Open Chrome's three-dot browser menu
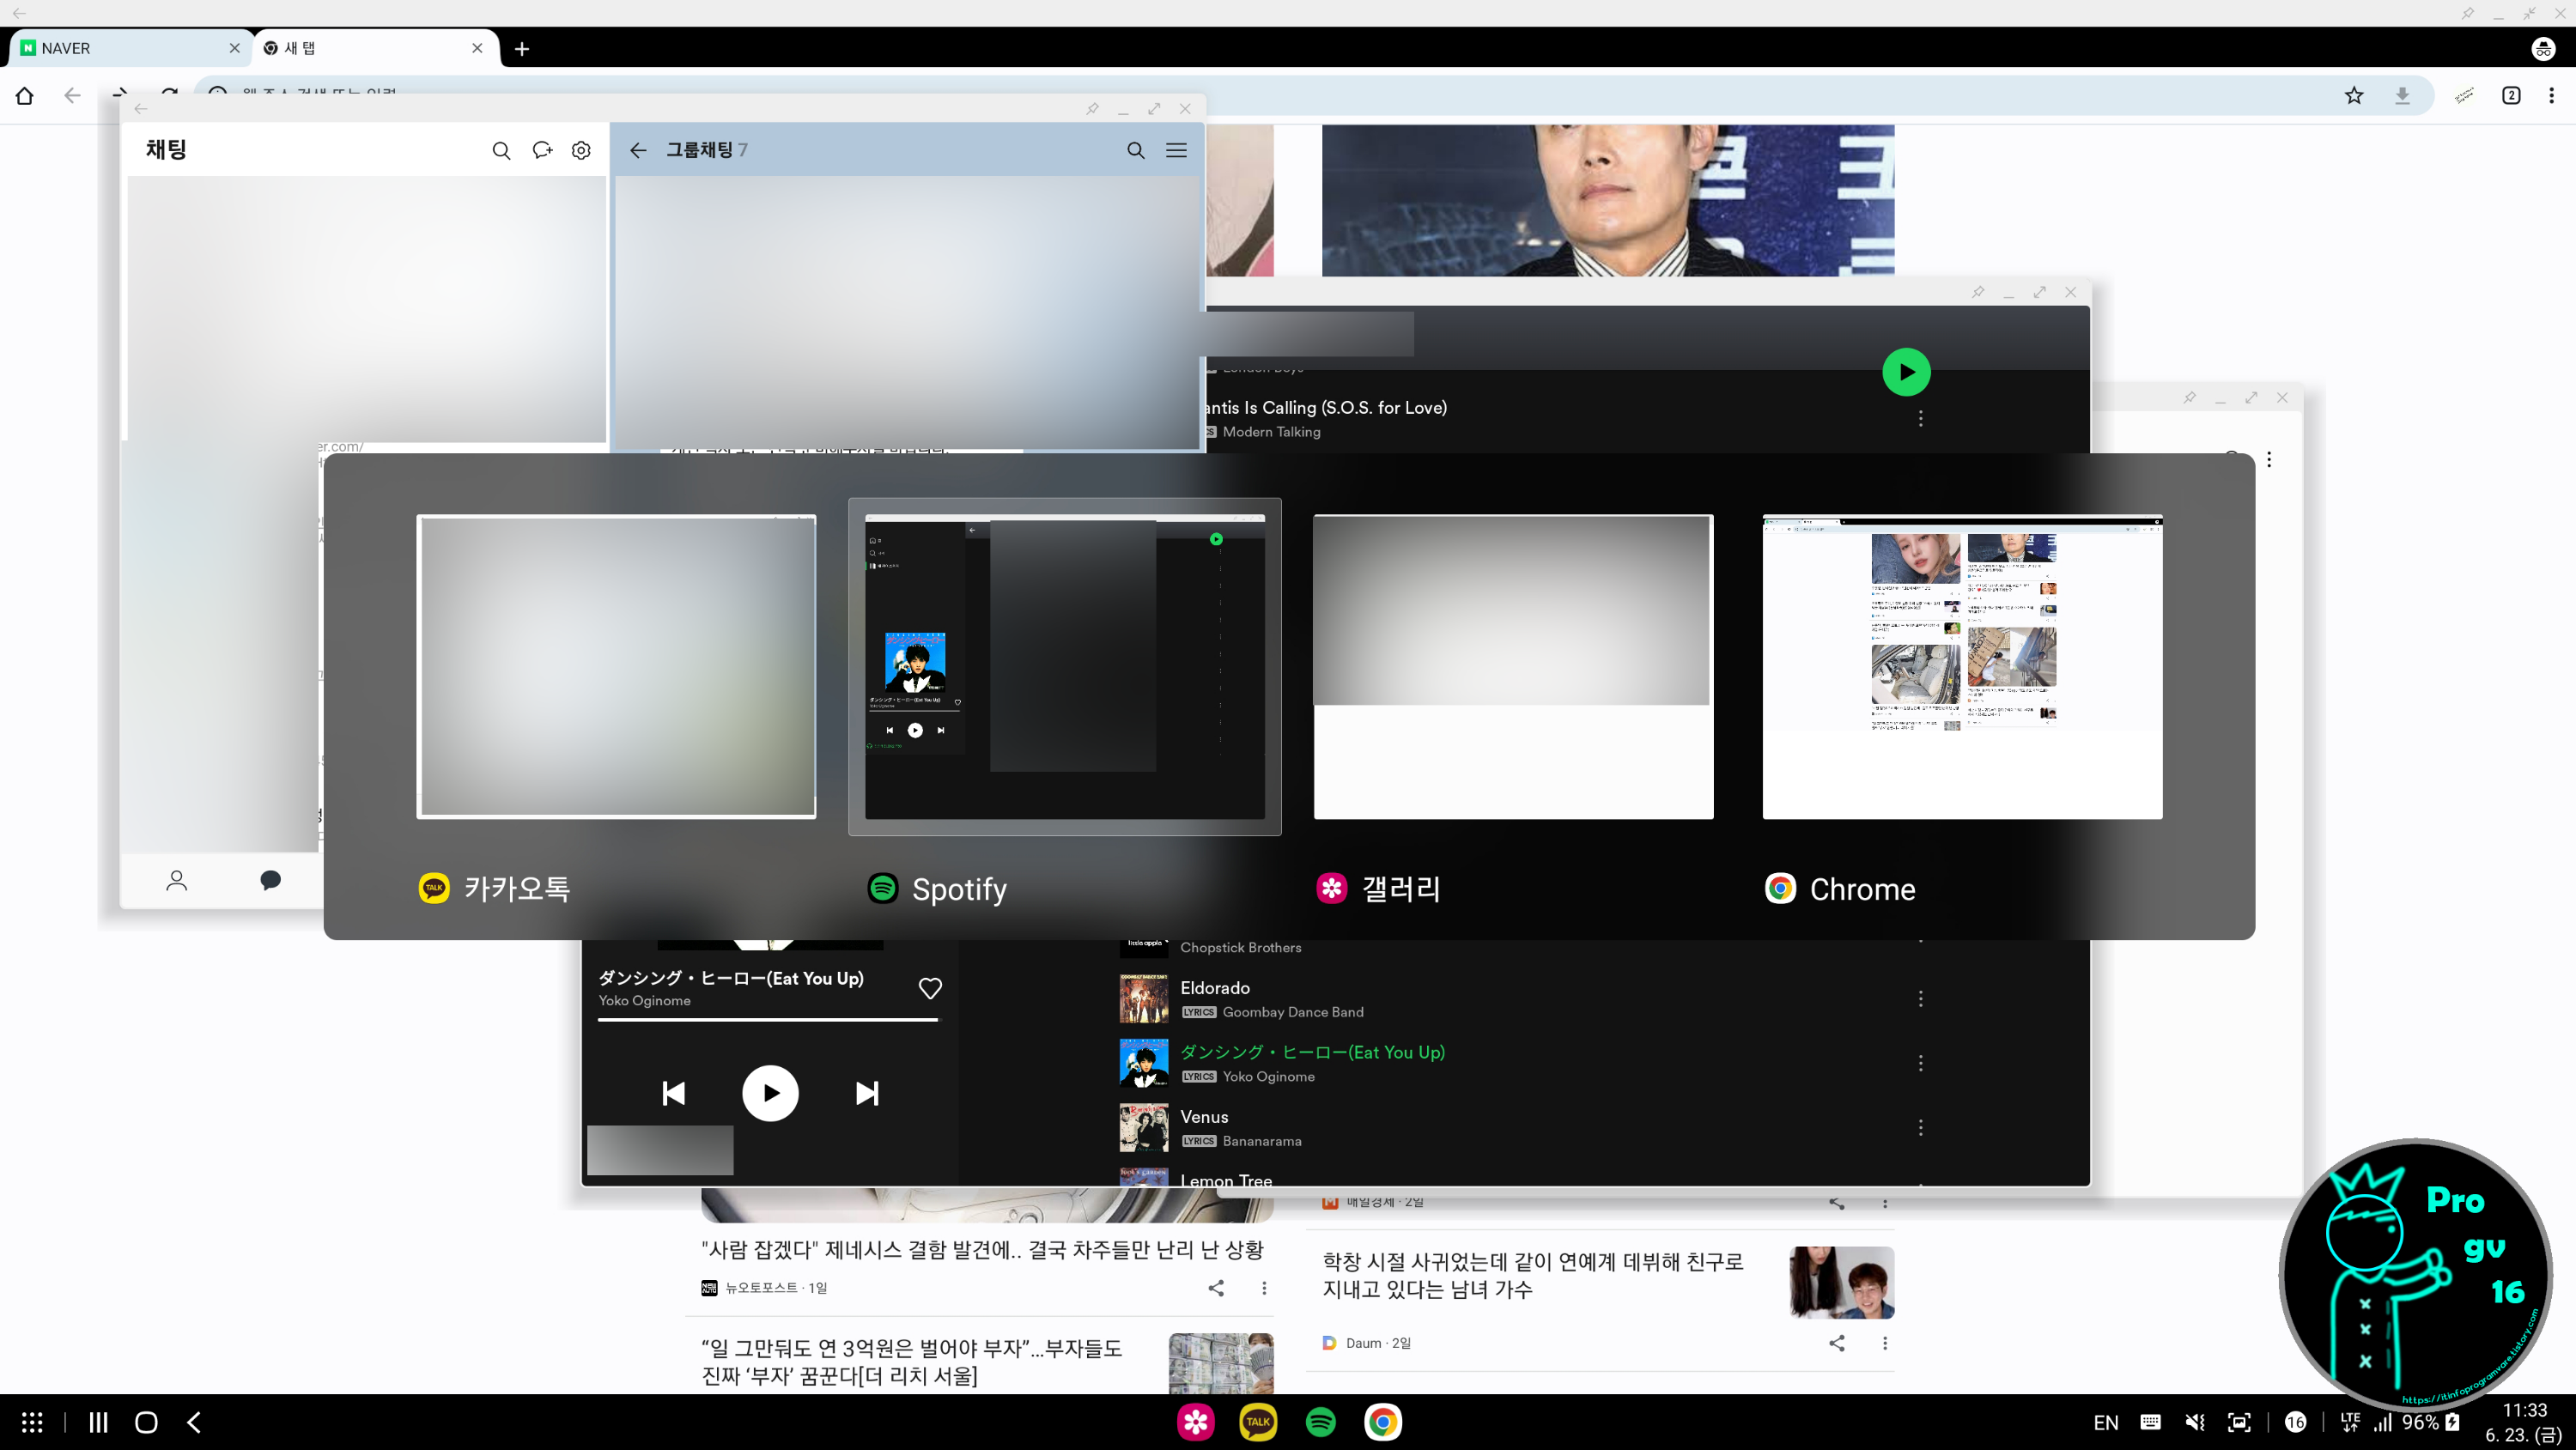This screenshot has height=1450, width=2576. tap(2552, 96)
